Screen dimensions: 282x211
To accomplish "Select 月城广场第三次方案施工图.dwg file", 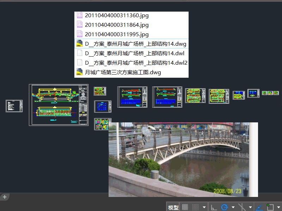I will (x=131, y=72).
